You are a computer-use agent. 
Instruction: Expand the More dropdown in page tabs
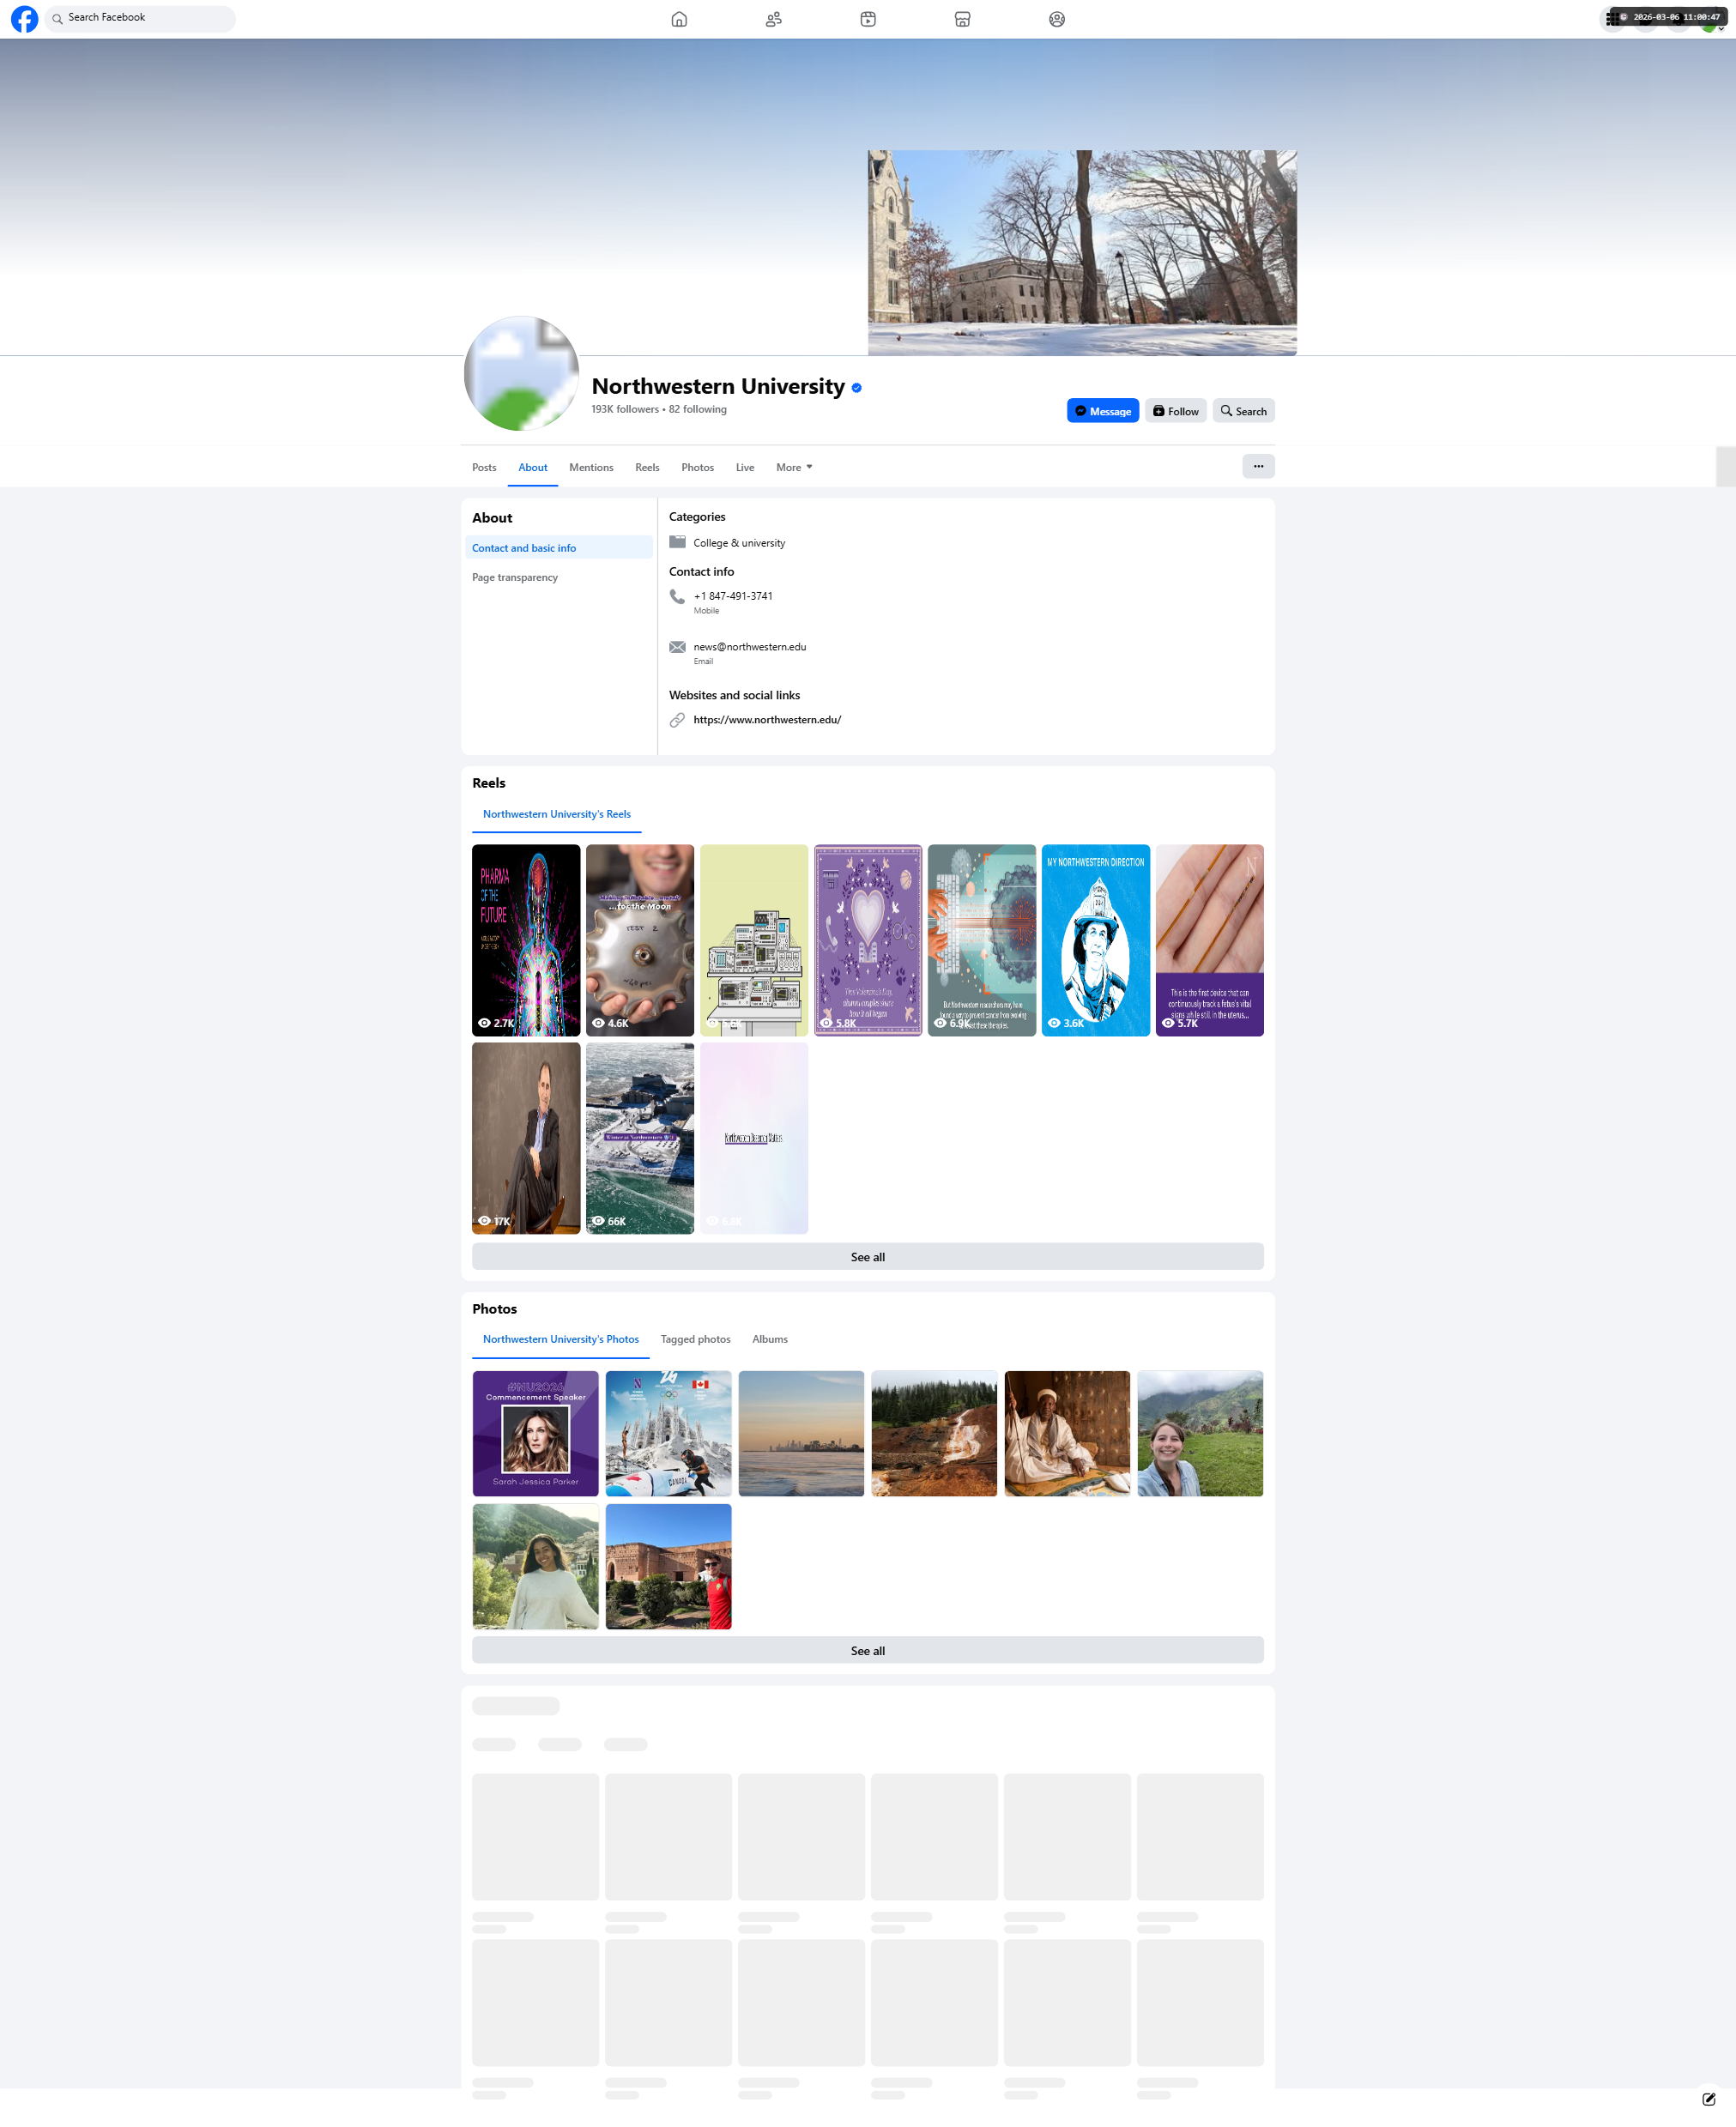coord(794,467)
